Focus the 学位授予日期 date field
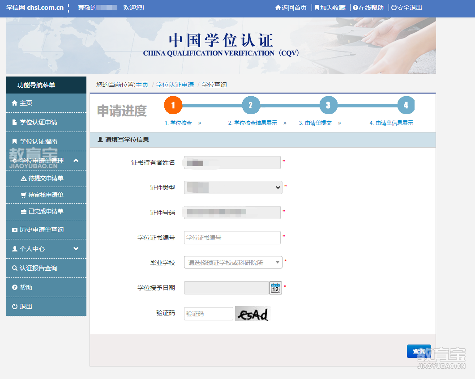 pos(226,288)
